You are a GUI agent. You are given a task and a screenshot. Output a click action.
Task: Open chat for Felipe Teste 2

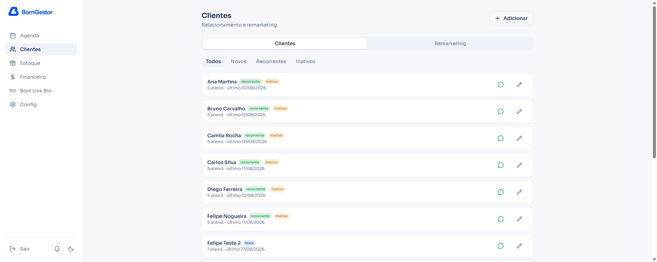pyautogui.click(x=500, y=246)
